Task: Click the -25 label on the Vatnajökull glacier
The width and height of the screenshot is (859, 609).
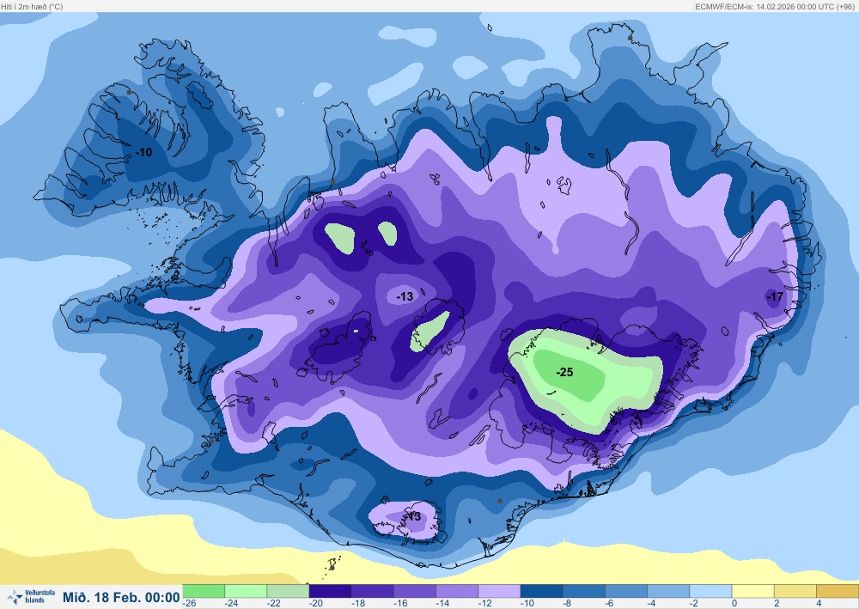Action: pyautogui.click(x=565, y=373)
